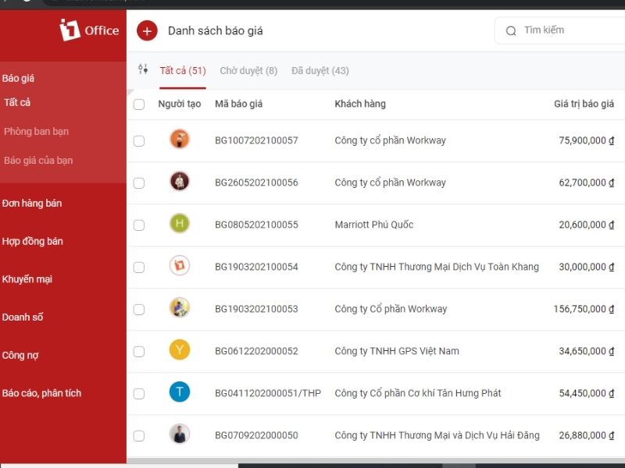Open creator avatar for BG2605202100056
The height and width of the screenshot is (468, 625).
click(x=180, y=182)
